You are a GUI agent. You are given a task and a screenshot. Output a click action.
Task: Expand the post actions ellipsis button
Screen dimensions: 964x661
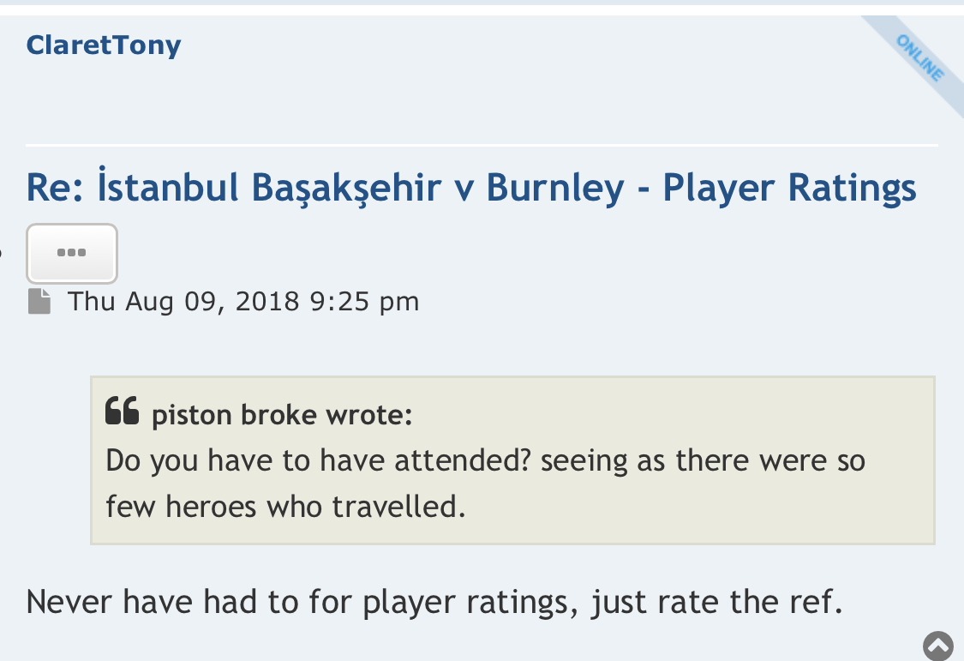click(x=72, y=253)
